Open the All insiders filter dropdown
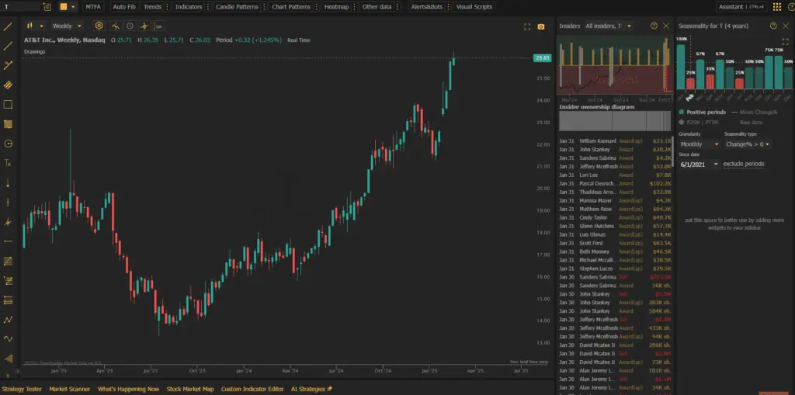This screenshot has height=395, width=795. 609,26
